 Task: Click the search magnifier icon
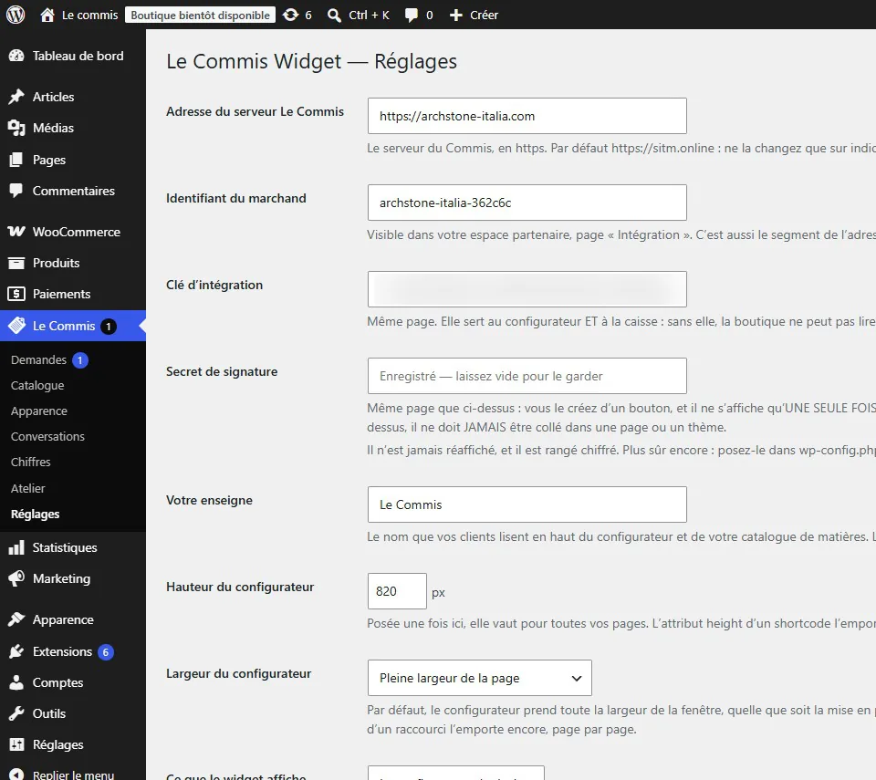334,16
